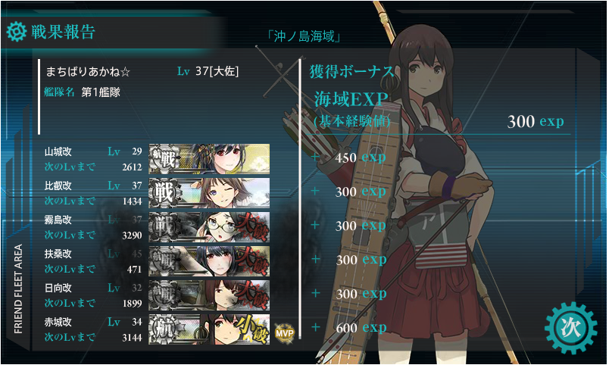Screen dimensions: 609x365
Task: Click the FRIEND FLEET AREA side label
Action: tap(18, 289)
